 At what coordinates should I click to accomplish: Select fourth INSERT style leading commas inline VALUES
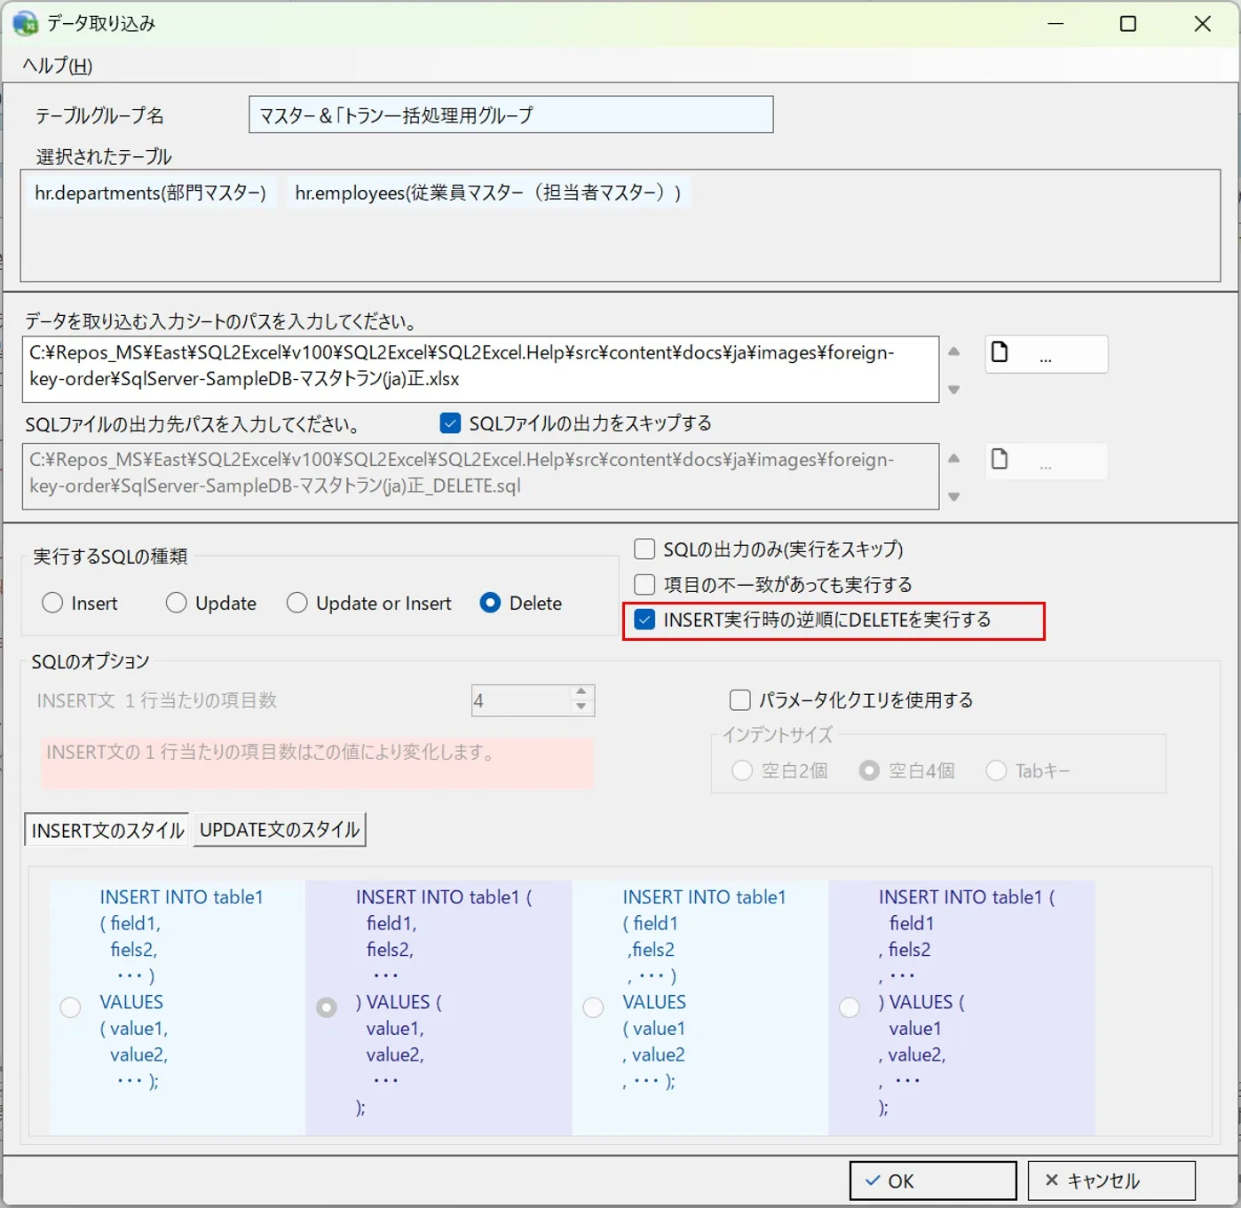tap(850, 1007)
